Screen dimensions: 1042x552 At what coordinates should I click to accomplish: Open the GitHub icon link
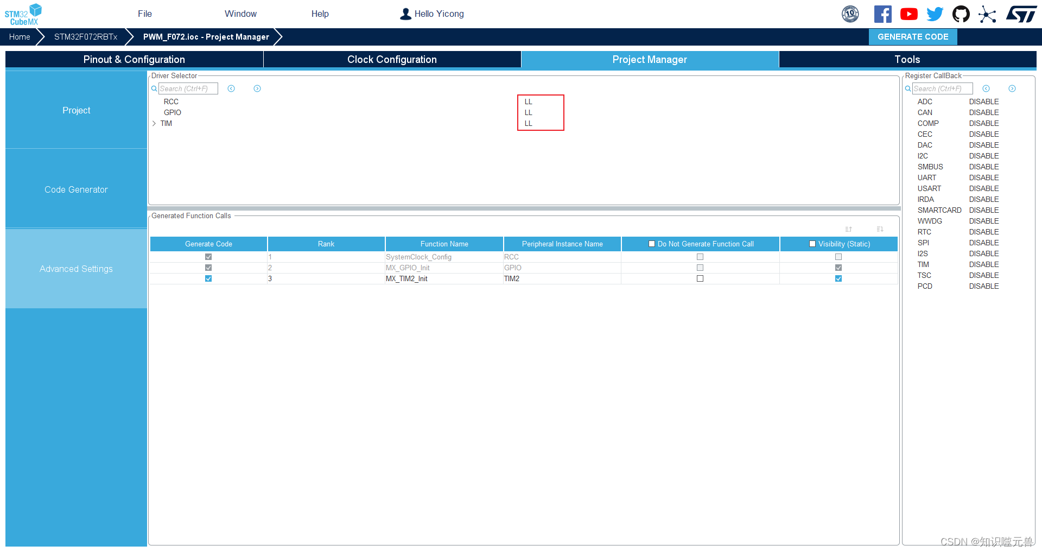[961, 14]
